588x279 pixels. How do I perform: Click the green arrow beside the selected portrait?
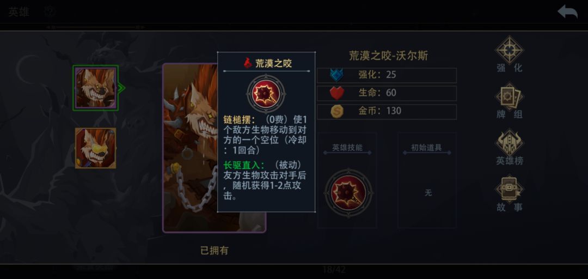[122, 88]
